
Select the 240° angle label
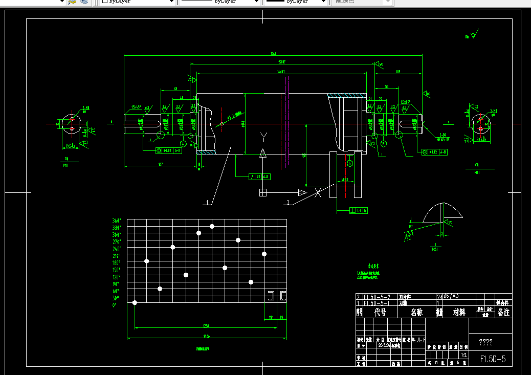[117, 249]
